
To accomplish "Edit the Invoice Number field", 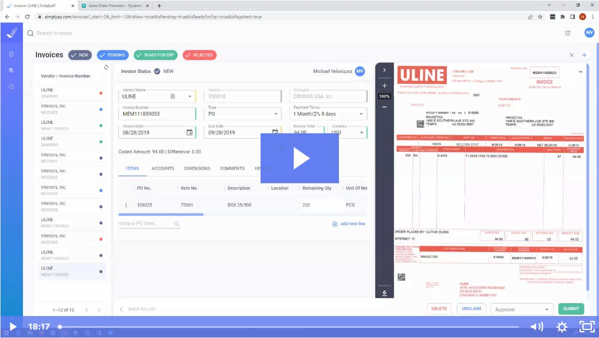I will coord(157,114).
